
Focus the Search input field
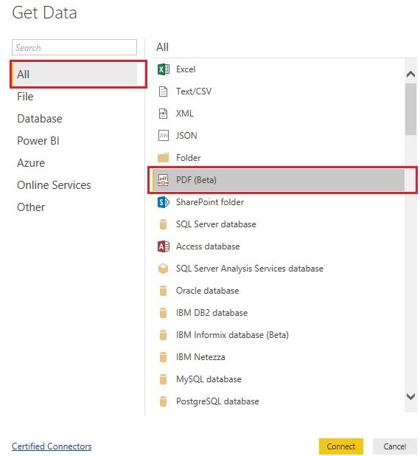[x=74, y=47]
